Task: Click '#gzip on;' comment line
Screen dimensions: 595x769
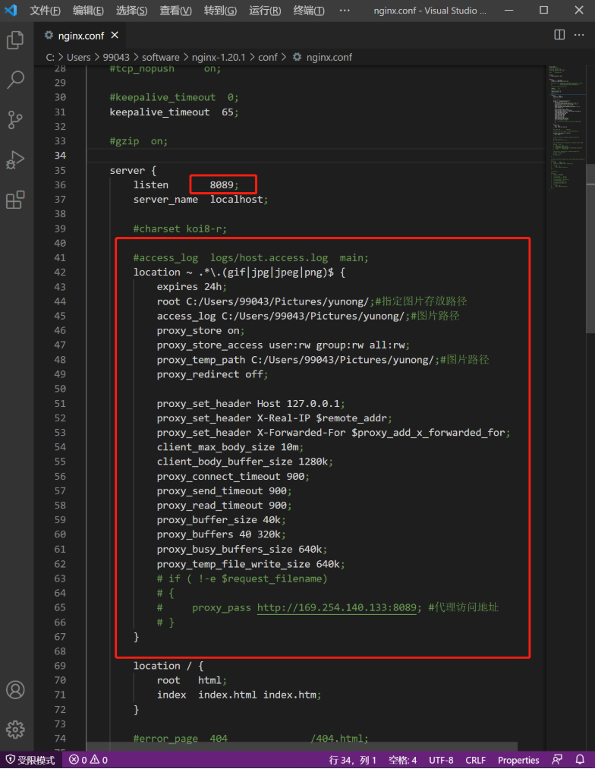Action: (139, 141)
